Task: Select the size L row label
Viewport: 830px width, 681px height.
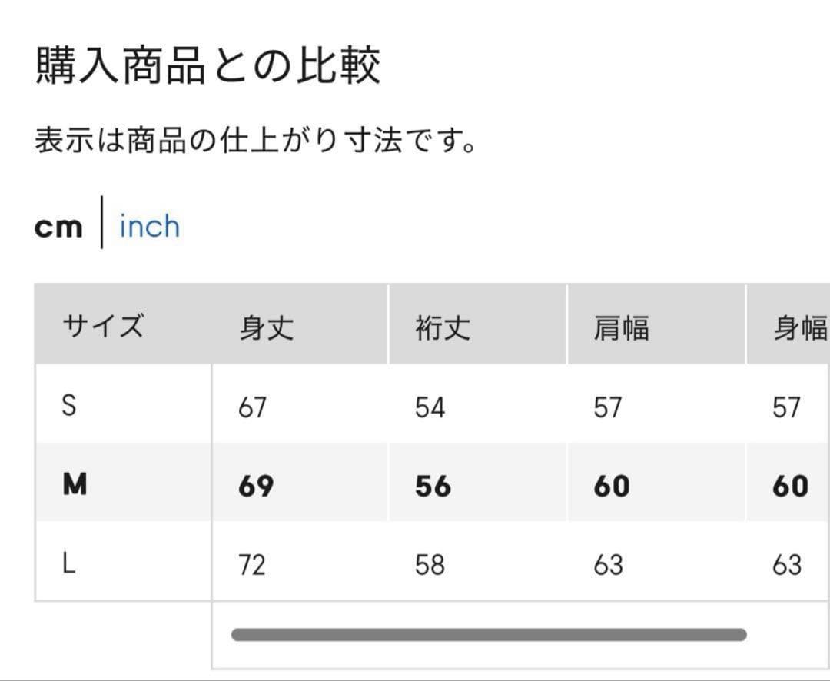Action: coord(69,565)
